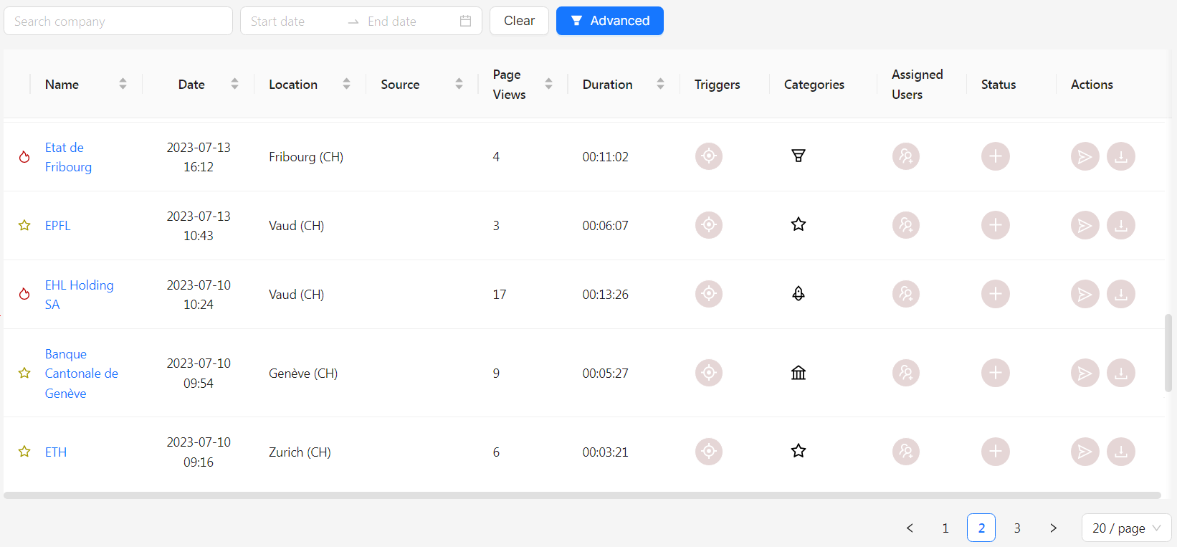
Task: Sort table by Page Views column
Action: [548, 84]
